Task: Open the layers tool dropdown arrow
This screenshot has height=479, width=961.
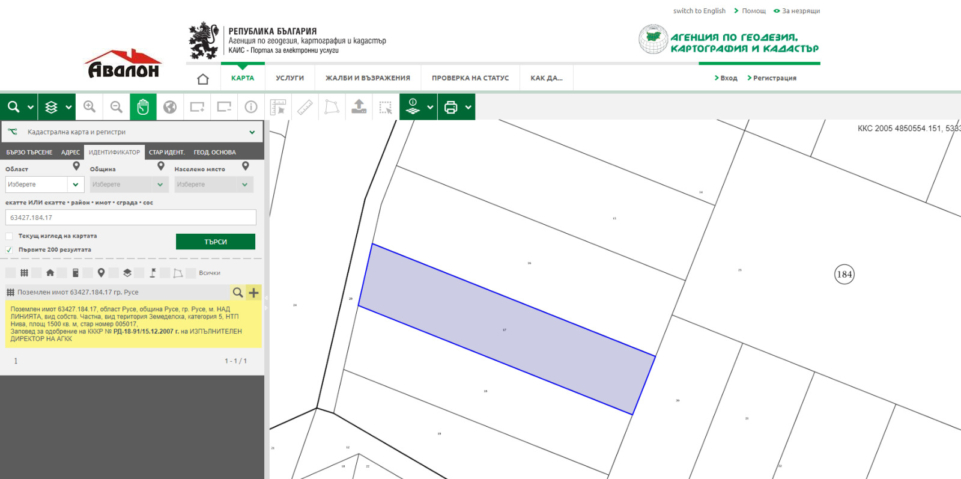Action: (68, 107)
